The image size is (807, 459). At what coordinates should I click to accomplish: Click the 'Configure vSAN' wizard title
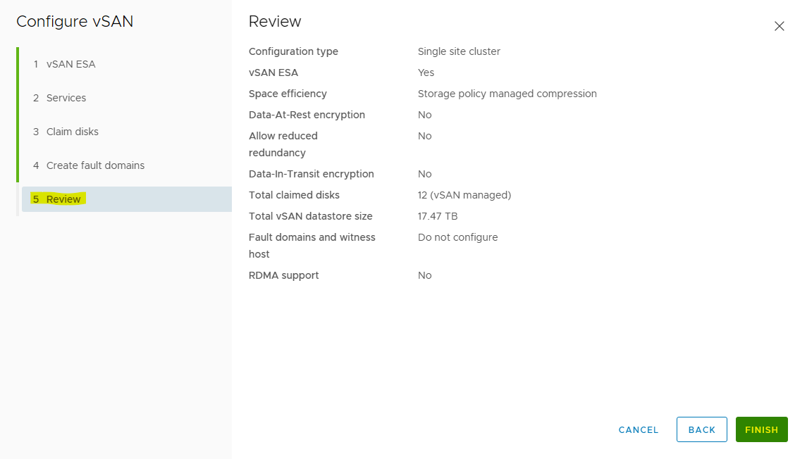(75, 22)
